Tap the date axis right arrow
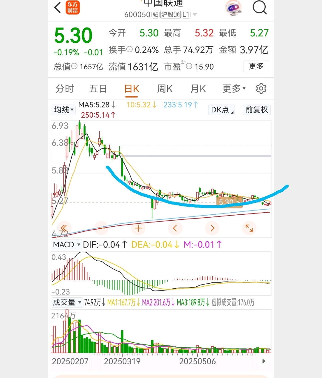The height and width of the screenshot is (378, 322). coord(264,361)
